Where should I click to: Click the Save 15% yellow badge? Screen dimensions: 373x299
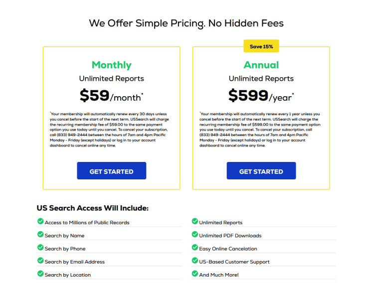pos(261,46)
